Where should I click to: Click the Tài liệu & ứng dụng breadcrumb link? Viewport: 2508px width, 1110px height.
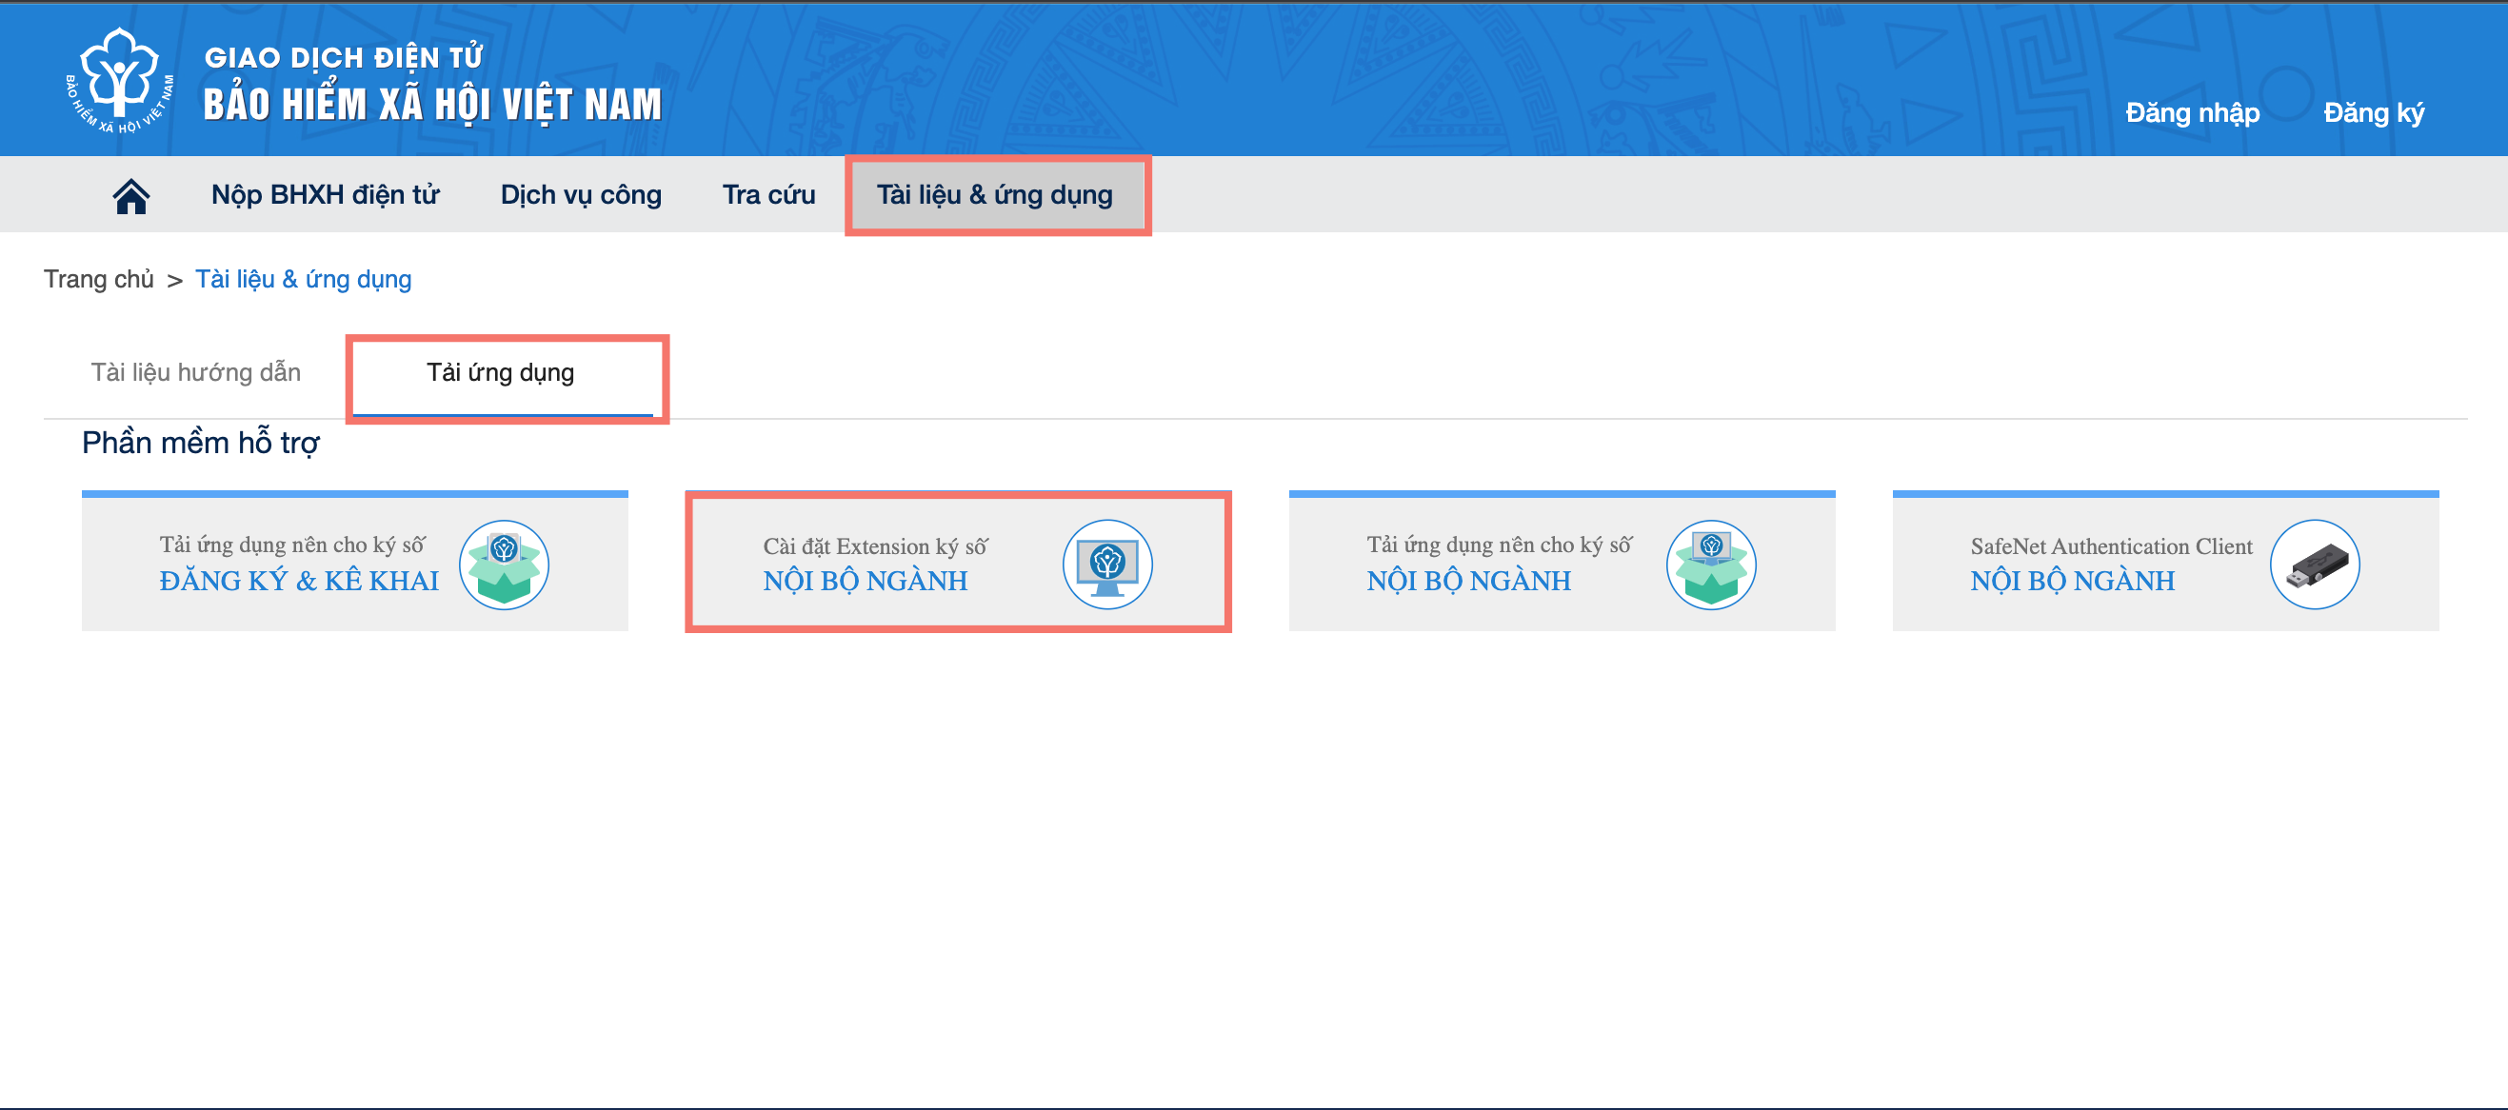(303, 280)
